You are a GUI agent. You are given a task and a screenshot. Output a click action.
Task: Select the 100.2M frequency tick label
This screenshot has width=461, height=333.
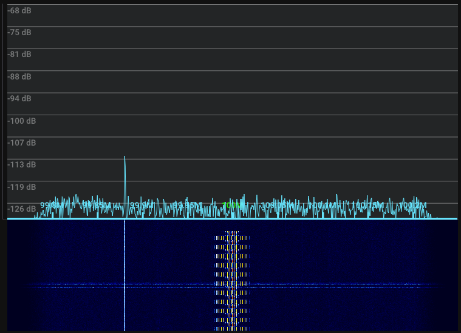(413, 205)
